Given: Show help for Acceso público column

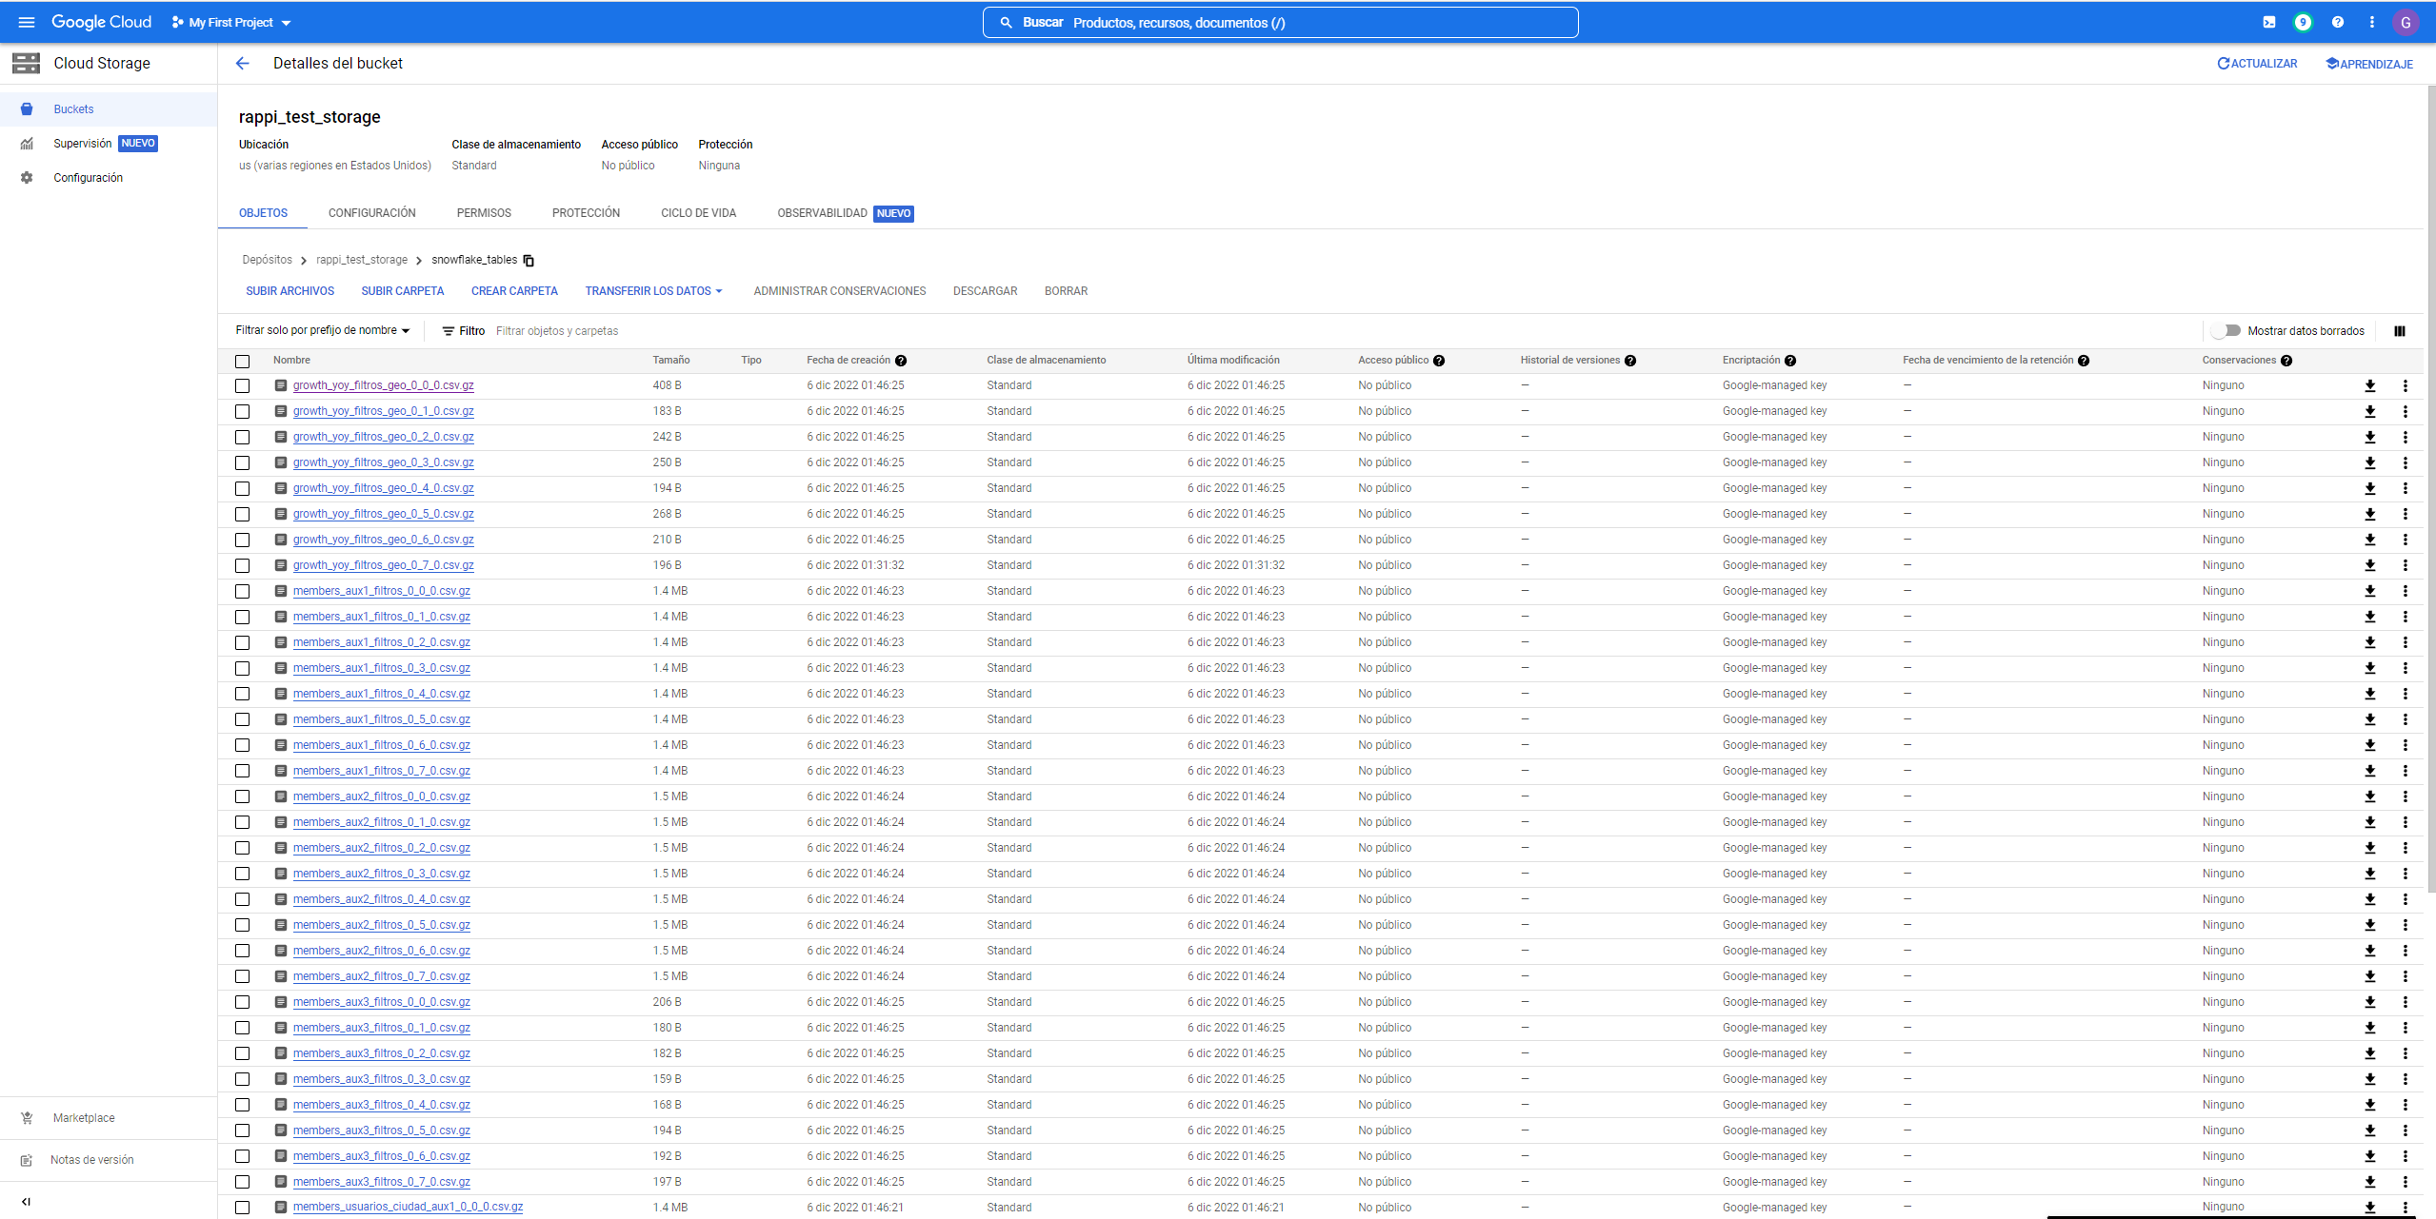Looking at the screenshot, I should (1439, 361).
